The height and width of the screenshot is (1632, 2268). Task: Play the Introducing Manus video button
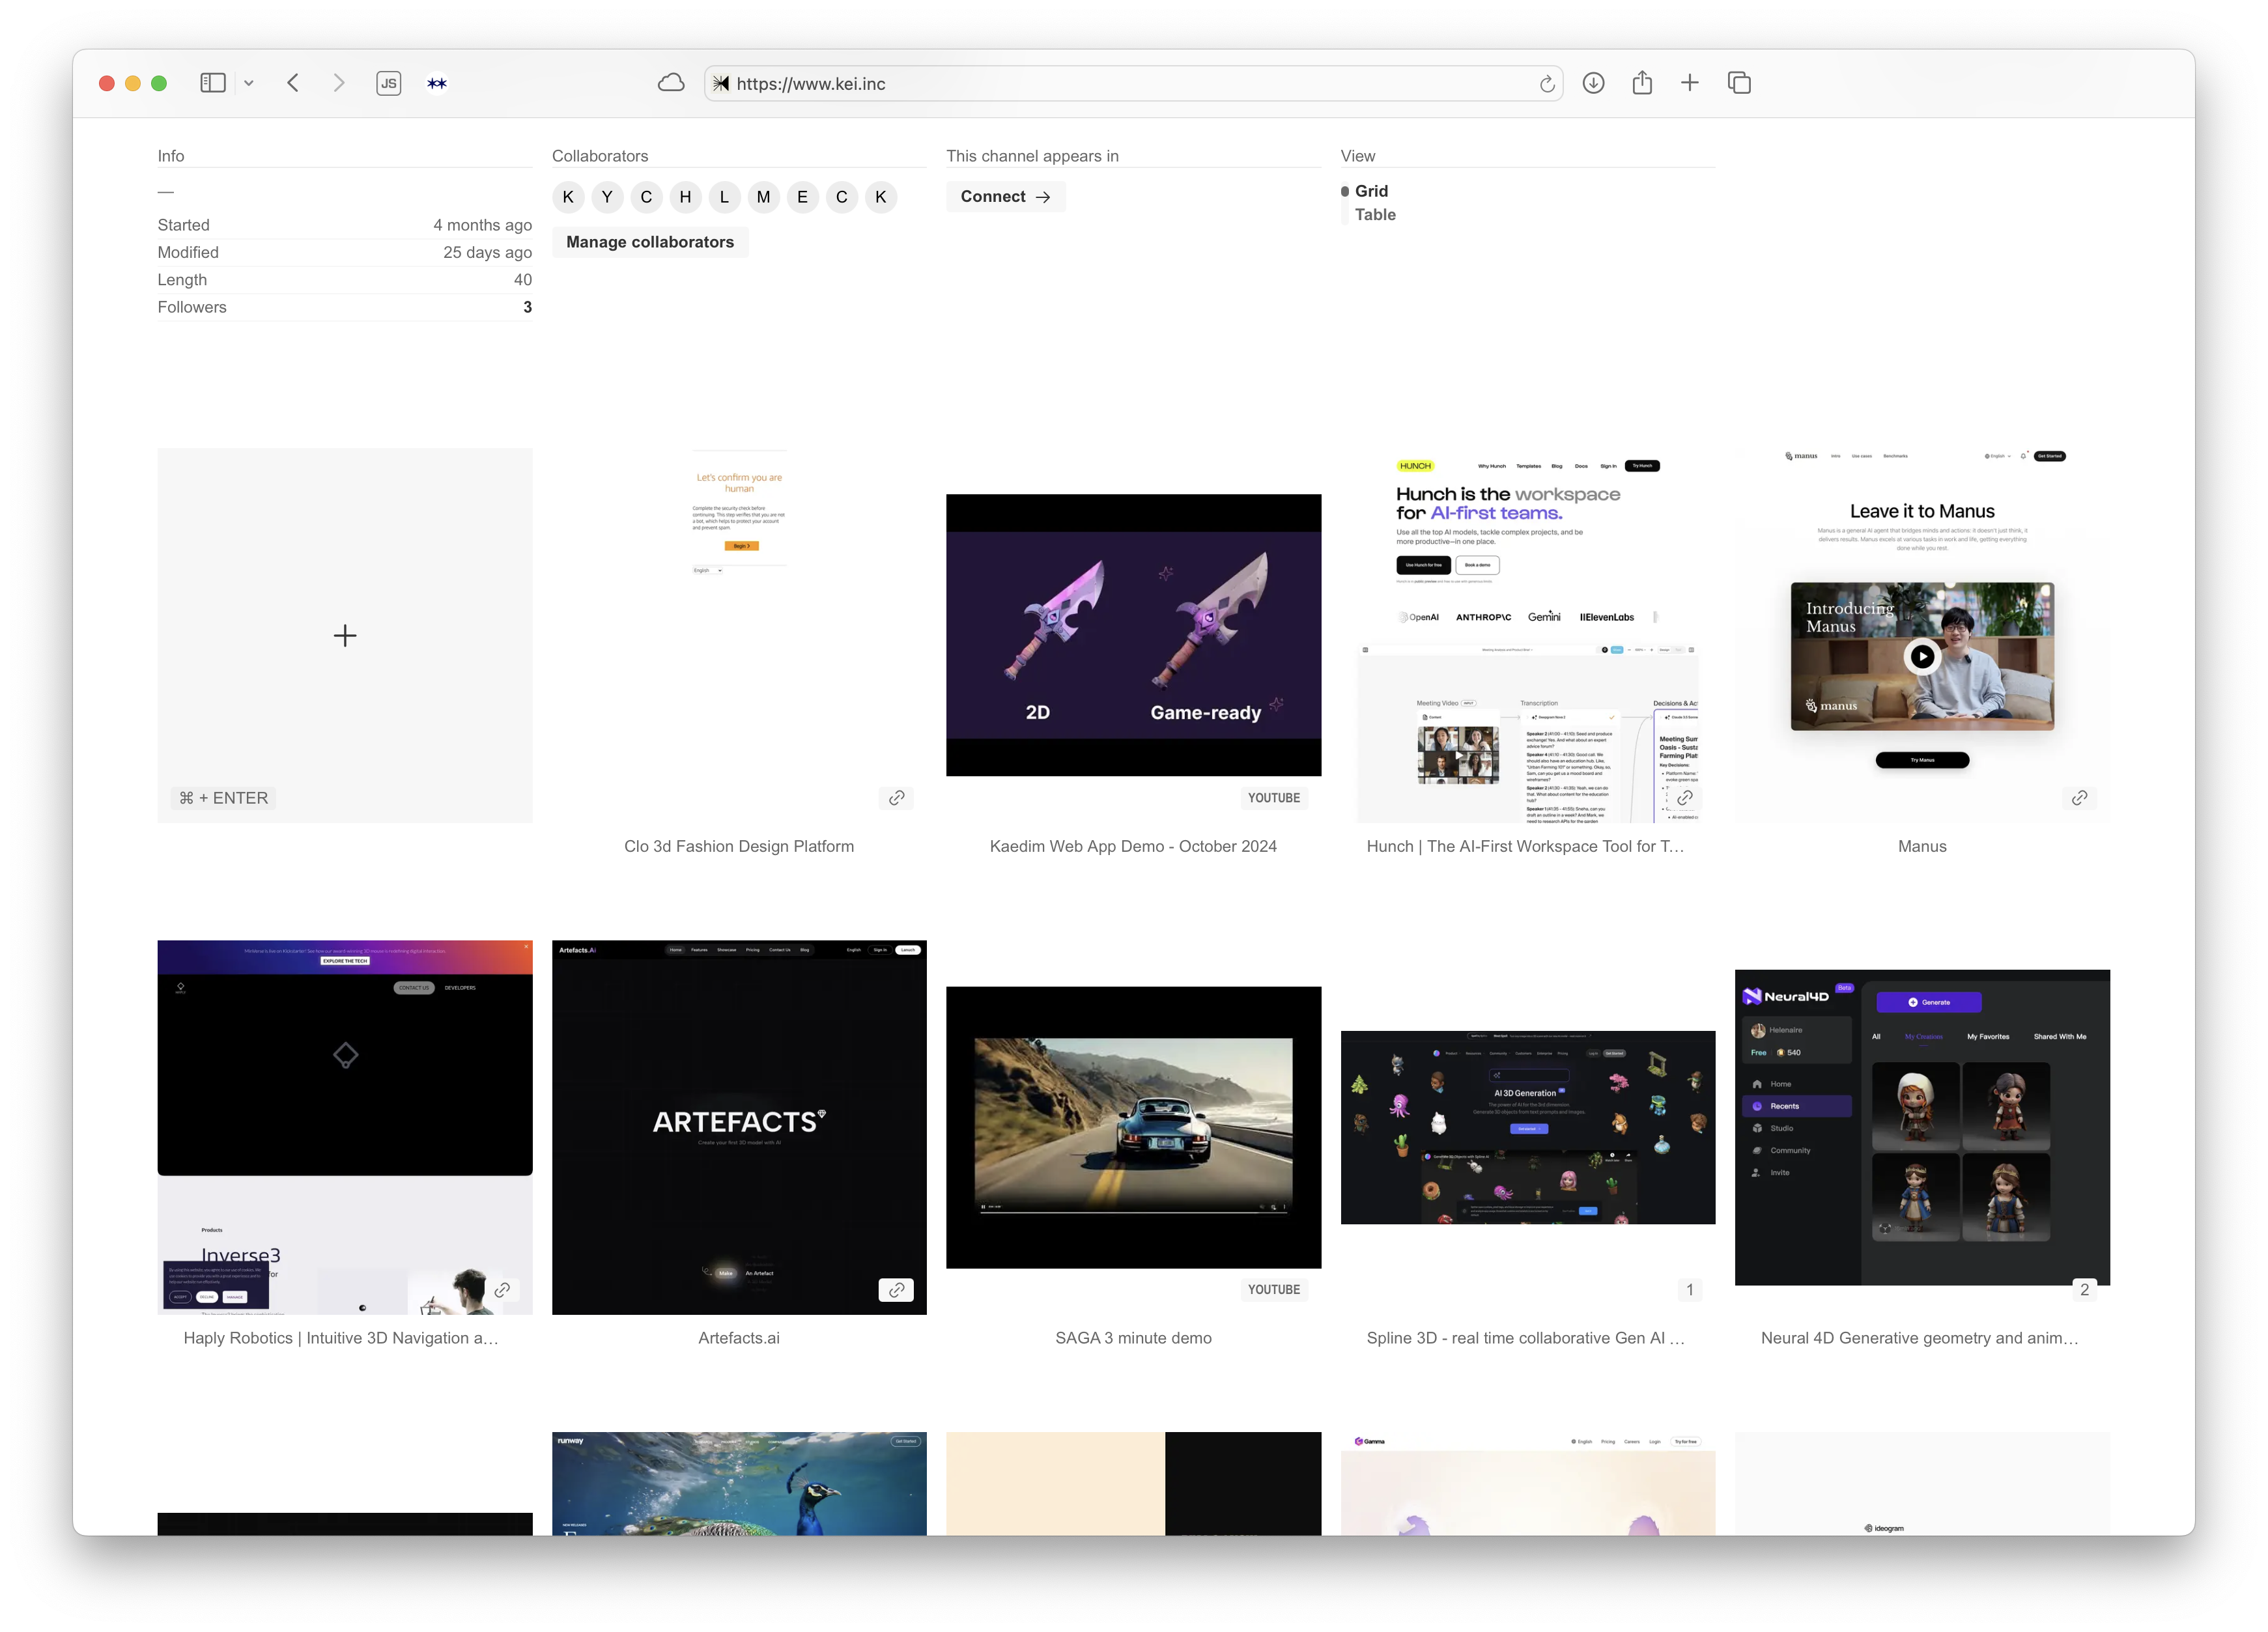pos(1922,657)
